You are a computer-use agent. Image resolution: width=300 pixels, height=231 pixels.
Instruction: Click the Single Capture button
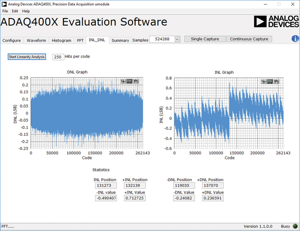click(x=205, y=39)
